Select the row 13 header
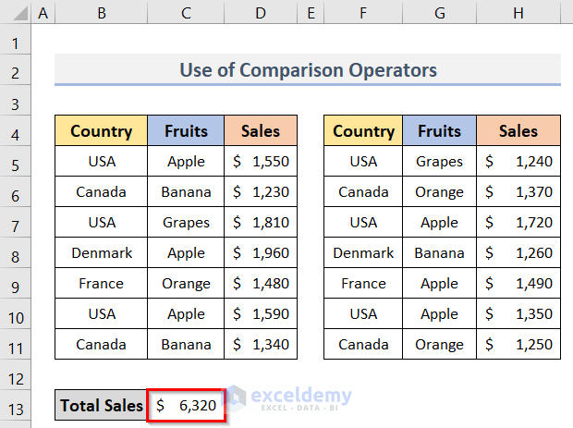Viewport: 573px width, 428px height. pyautogui.click(x=16, y=405)
